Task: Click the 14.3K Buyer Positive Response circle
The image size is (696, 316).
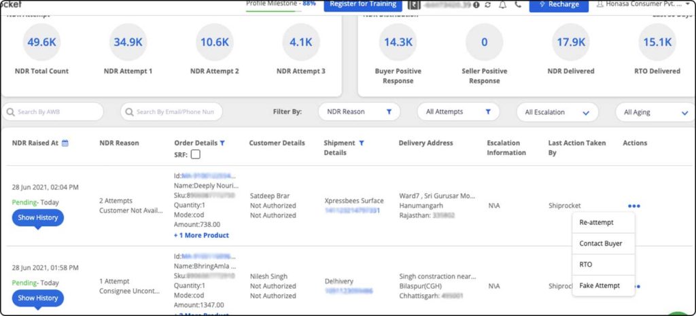Action: 398,42
